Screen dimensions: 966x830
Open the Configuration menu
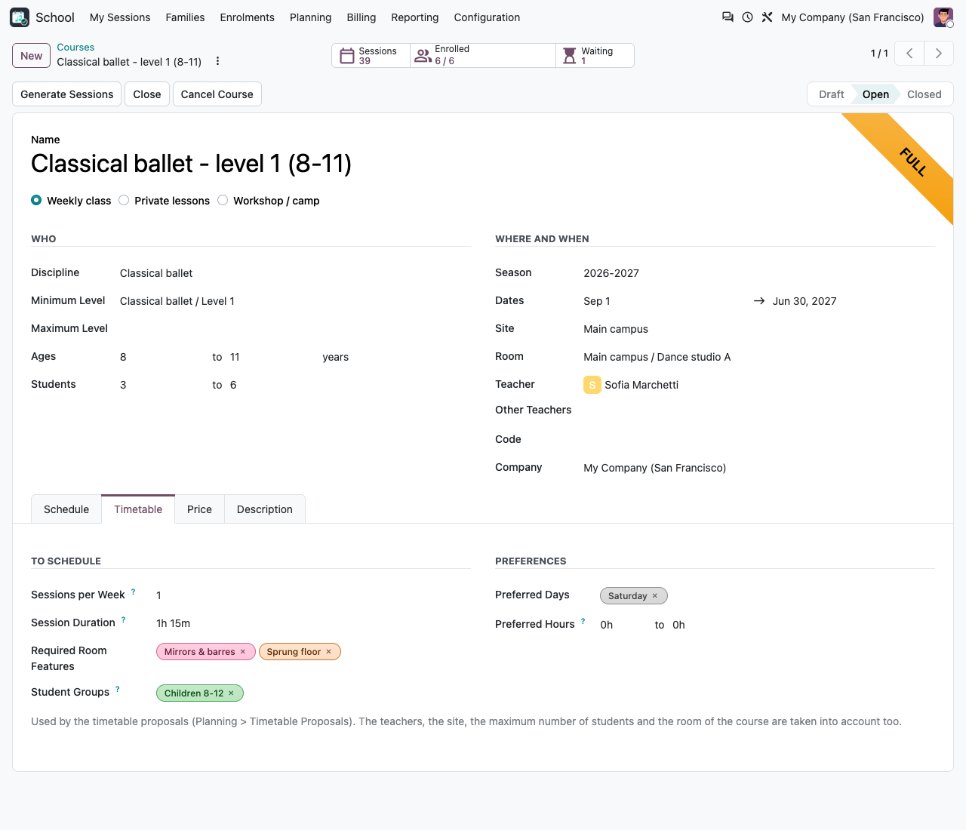(x=487, y=17)
